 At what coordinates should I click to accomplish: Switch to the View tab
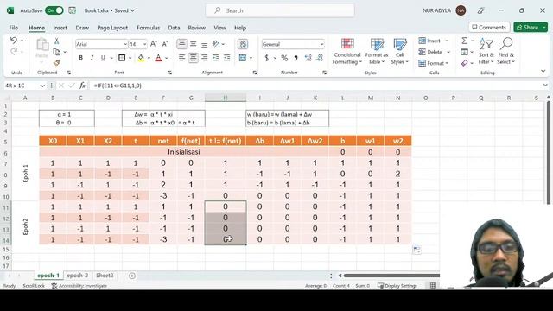tap(219, 28)
